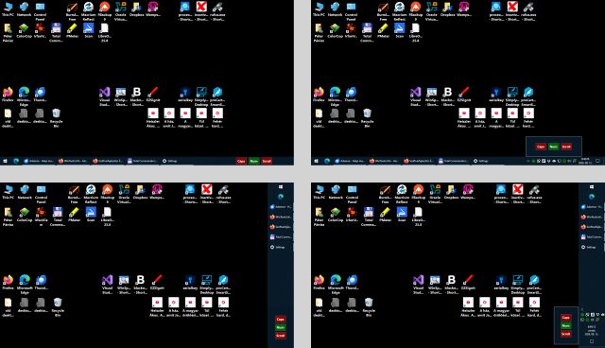Open notification center in bottom-right taskbar
Image resolution: width=605 pixels, height=348 pixels.
coord(592,341)
